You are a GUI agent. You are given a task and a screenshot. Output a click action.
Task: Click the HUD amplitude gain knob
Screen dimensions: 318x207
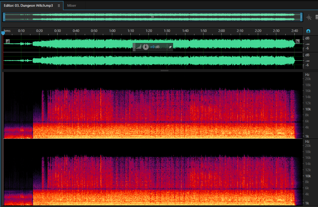click(x=146, y=47)
